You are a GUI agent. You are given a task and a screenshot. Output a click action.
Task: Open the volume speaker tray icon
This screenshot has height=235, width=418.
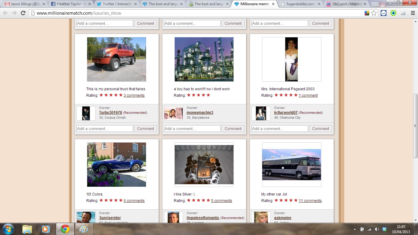point(377,229)
